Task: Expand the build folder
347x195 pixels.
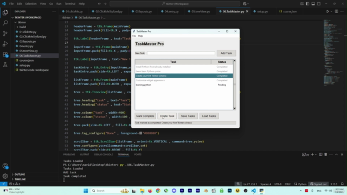Action: tap(17, 27)
